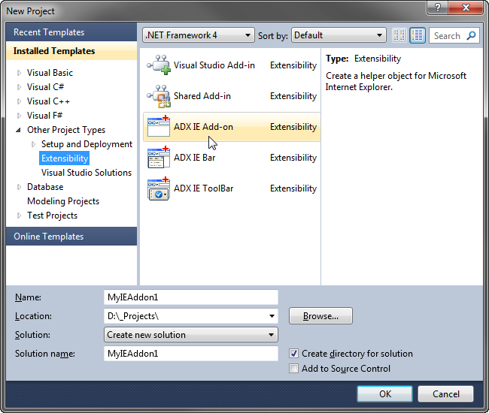Screen dimensions: 489x413
Task: Select the Visual F# label
Action: [44, 116]
